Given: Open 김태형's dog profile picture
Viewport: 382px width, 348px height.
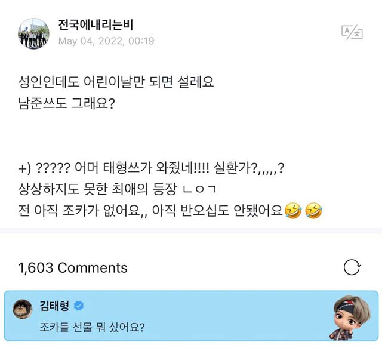Looking at the screenshot, I should 23,309.
